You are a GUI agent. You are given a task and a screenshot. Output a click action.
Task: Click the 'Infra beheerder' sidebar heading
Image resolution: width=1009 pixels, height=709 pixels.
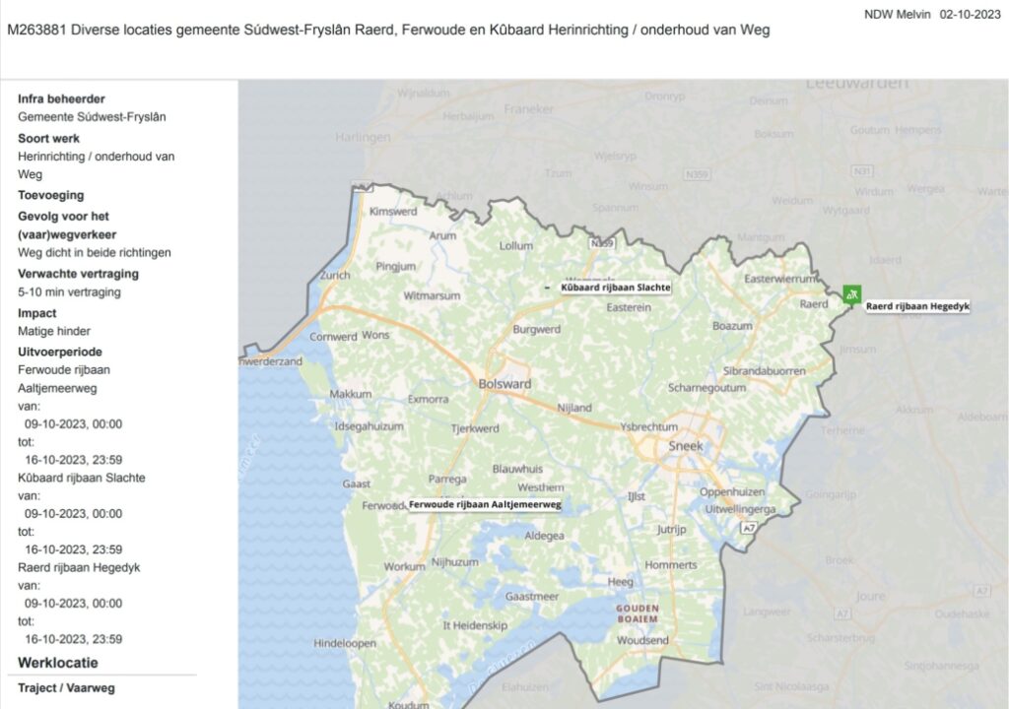[x=61, y=98]
